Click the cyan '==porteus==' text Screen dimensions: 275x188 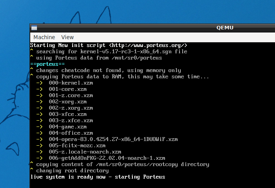(x=48, y=64)
